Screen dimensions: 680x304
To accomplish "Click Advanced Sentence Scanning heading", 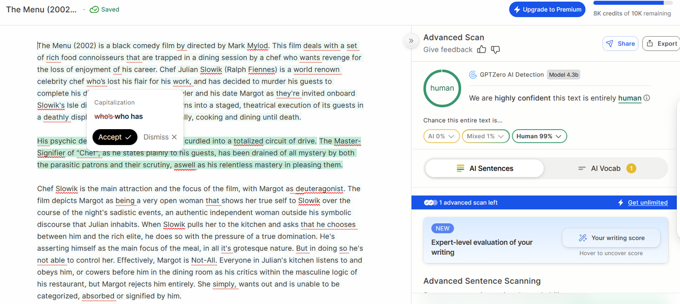I will tap(482, 281).
